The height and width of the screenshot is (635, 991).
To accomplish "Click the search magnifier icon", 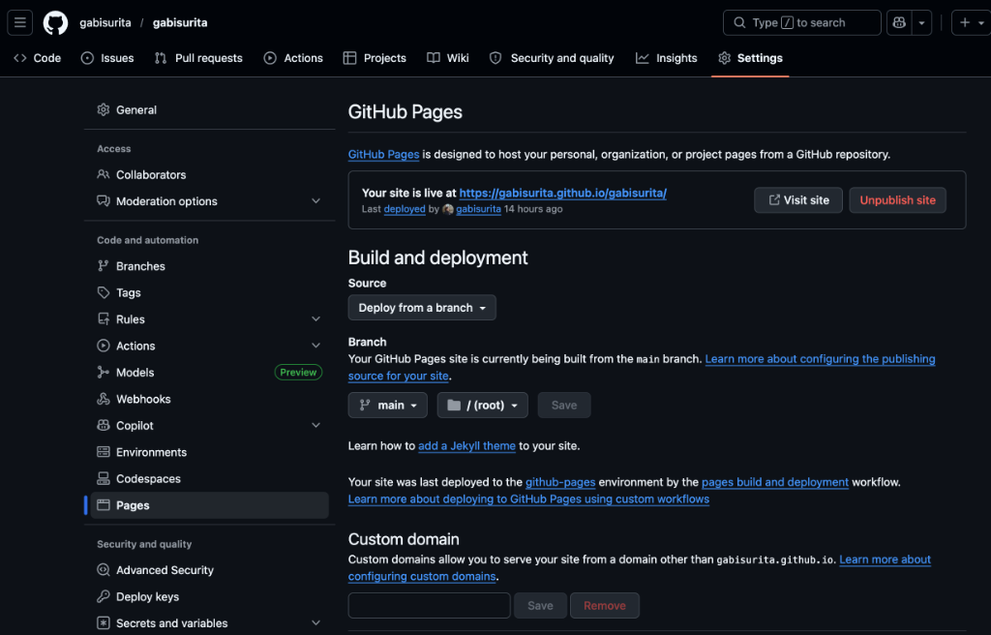I will coord(738,23).
